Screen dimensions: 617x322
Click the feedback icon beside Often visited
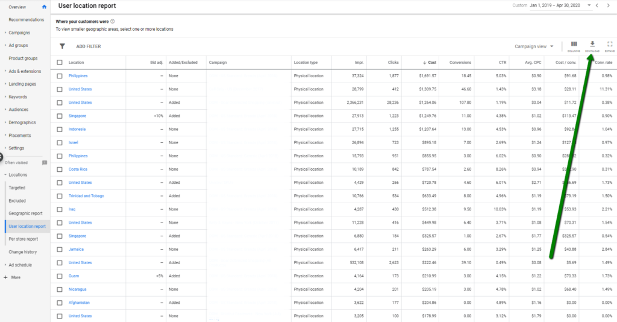[45, 163]
